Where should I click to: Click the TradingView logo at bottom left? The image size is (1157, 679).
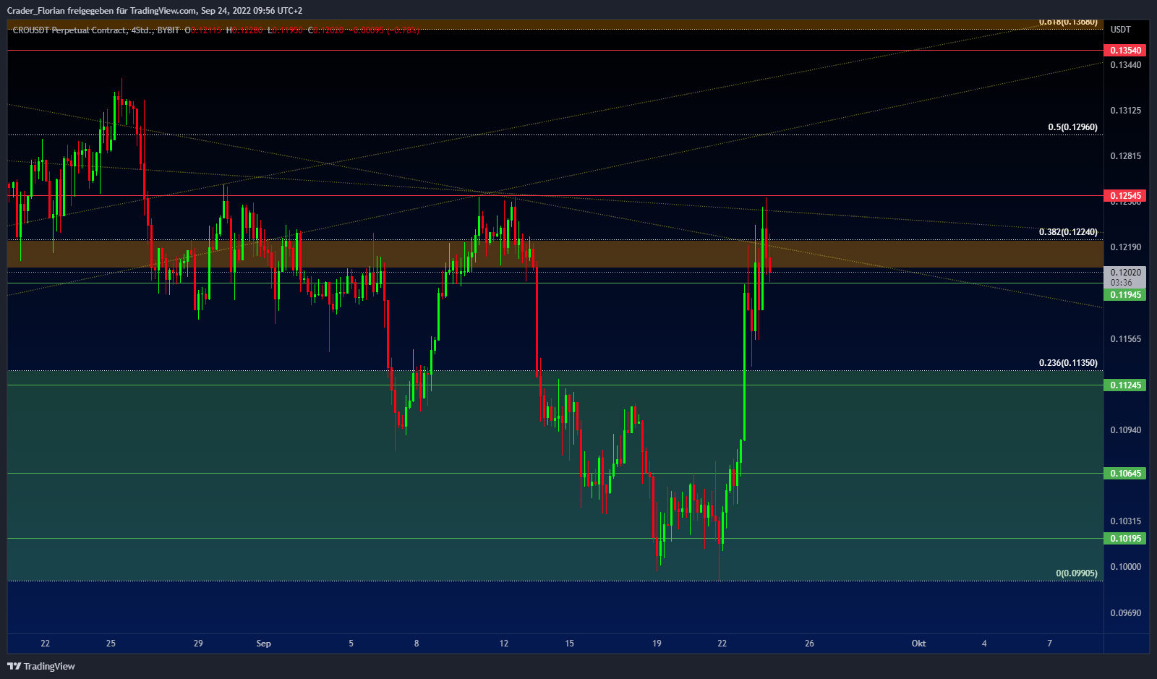coord(41,666)
